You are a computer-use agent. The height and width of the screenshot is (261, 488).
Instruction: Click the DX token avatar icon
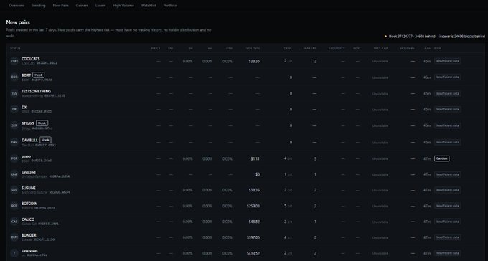pos(14,109)
